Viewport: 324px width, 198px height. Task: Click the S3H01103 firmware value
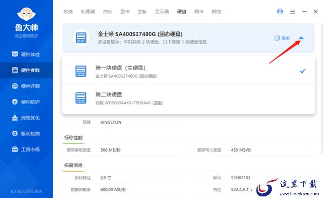click(240, 177)
